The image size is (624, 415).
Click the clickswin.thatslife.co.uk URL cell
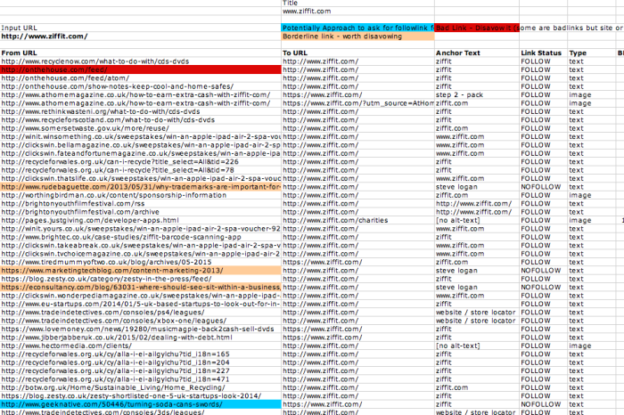tap(141, 178)
